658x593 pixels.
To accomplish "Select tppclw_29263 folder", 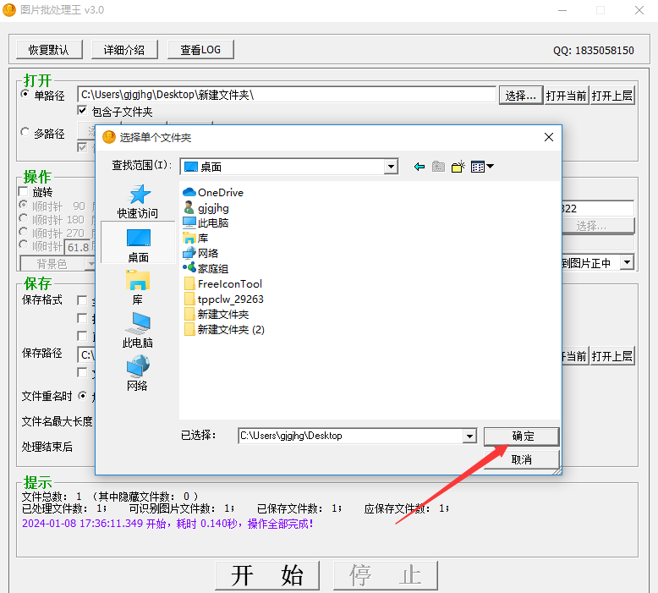I will coord(224,299).
